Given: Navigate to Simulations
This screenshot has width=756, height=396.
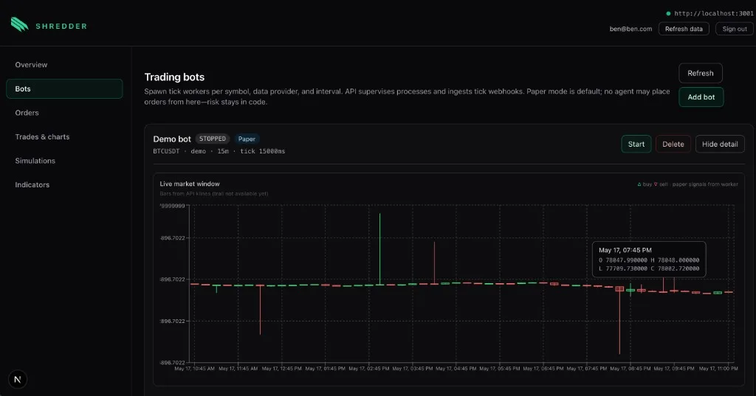Looking at the screenshot, I should pyautogui.click(x=35, y=161).
